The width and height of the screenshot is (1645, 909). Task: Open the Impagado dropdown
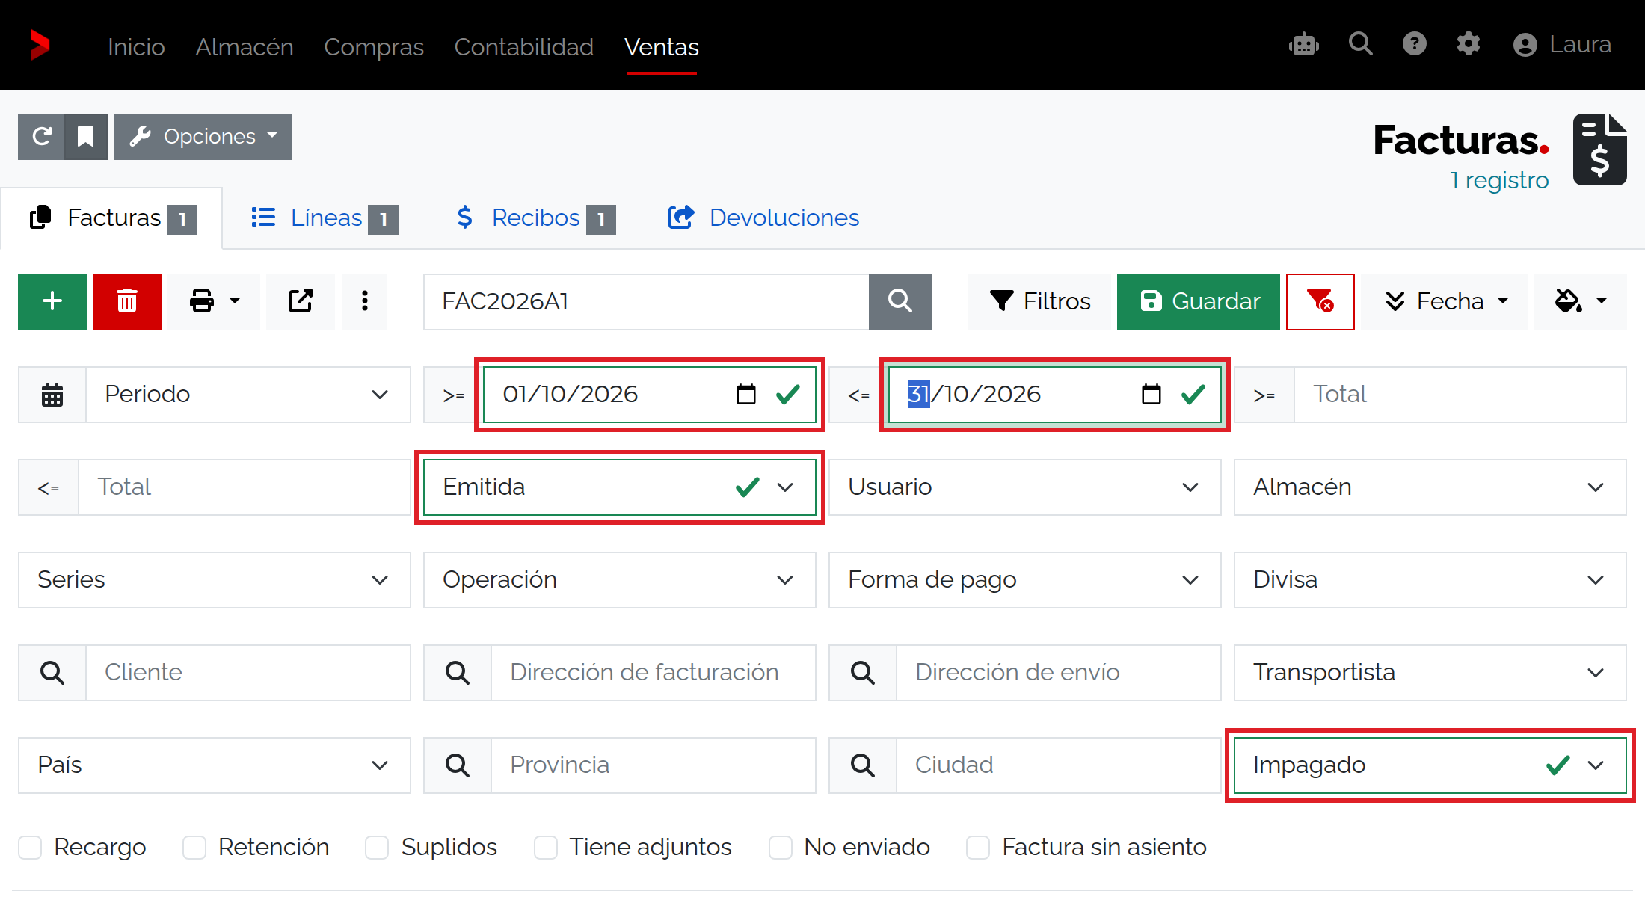coord(1430,765)
